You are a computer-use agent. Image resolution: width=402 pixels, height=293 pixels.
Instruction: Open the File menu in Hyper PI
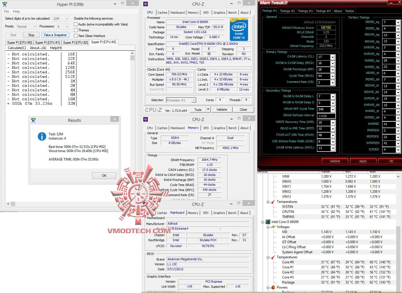point(6,11)
